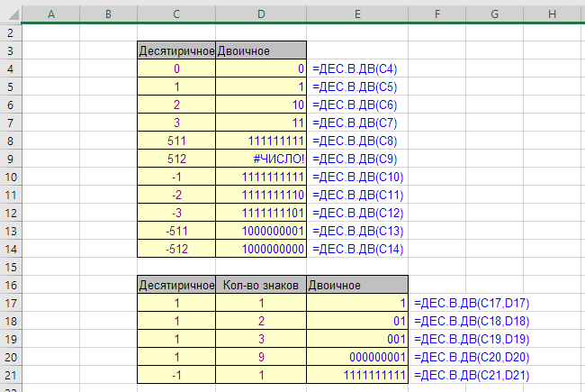Screen dimensions: 585x392
Task: Select the row 9 header
Action: pos(10,158)
